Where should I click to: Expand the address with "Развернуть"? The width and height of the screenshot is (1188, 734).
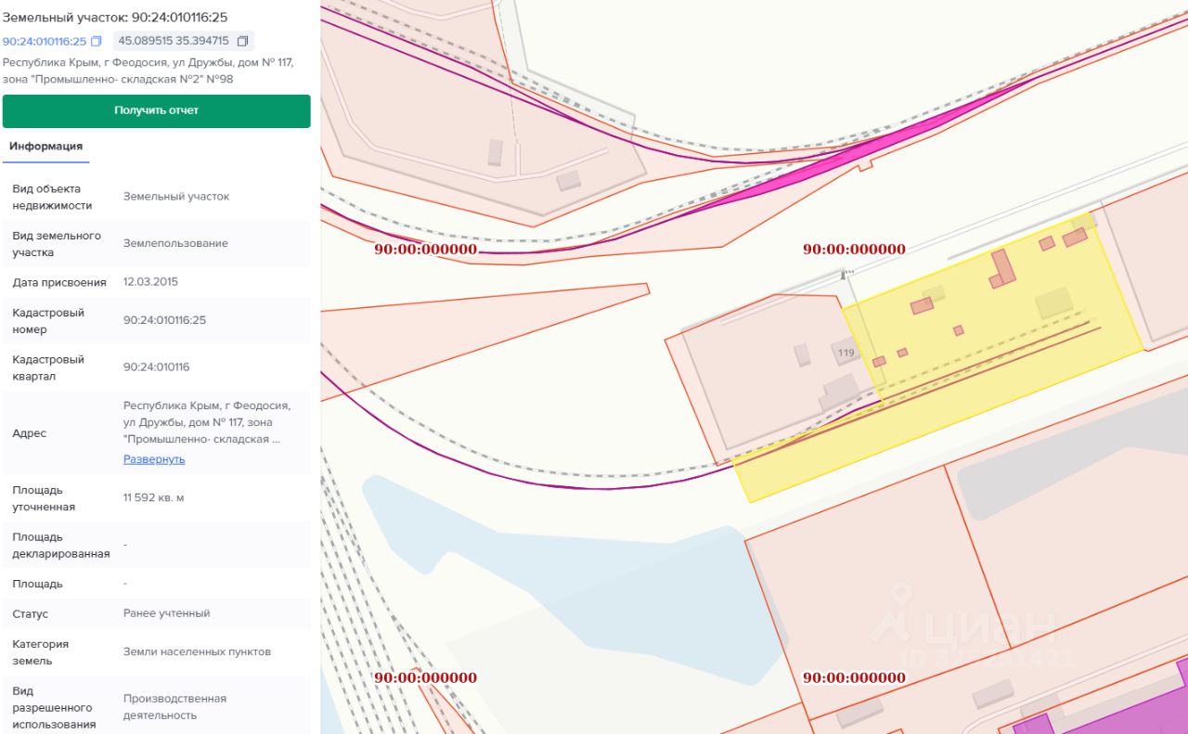pos(154,459)
